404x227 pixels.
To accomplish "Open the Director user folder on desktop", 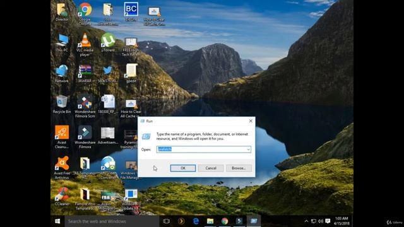I will pos(62,12).
